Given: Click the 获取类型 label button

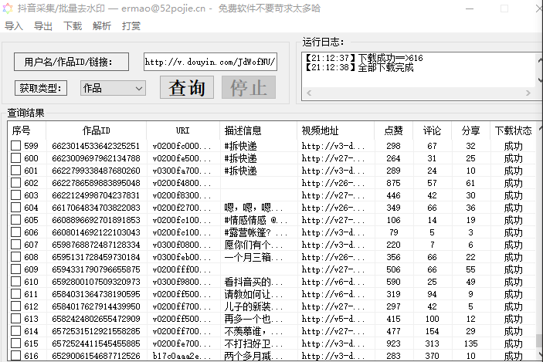Looking at the screenshot, I should pyautogui.click(x=41, y=88).
